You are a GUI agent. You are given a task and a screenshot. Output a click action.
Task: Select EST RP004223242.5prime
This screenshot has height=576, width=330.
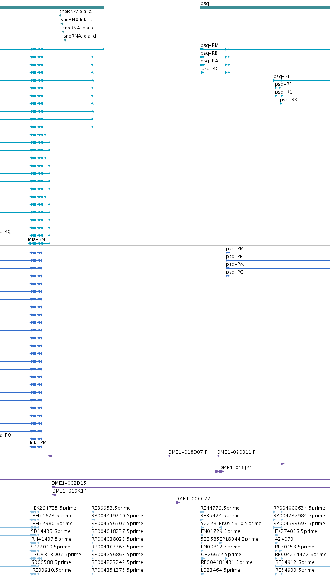(x=117, y=562)
